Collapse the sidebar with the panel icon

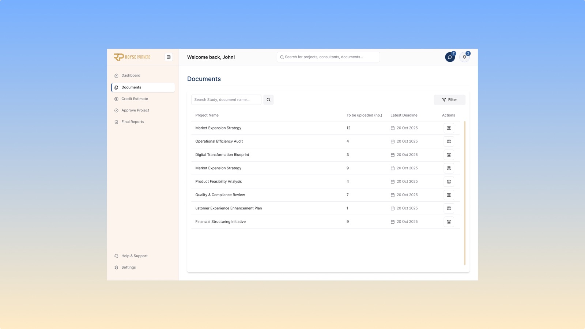click(169, 57)
